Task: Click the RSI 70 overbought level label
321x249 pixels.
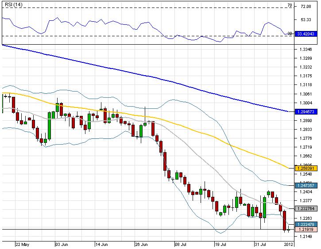Action: (289, 5)
